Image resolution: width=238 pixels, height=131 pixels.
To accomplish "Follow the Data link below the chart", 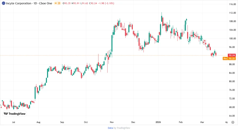I will pos(110,128).
